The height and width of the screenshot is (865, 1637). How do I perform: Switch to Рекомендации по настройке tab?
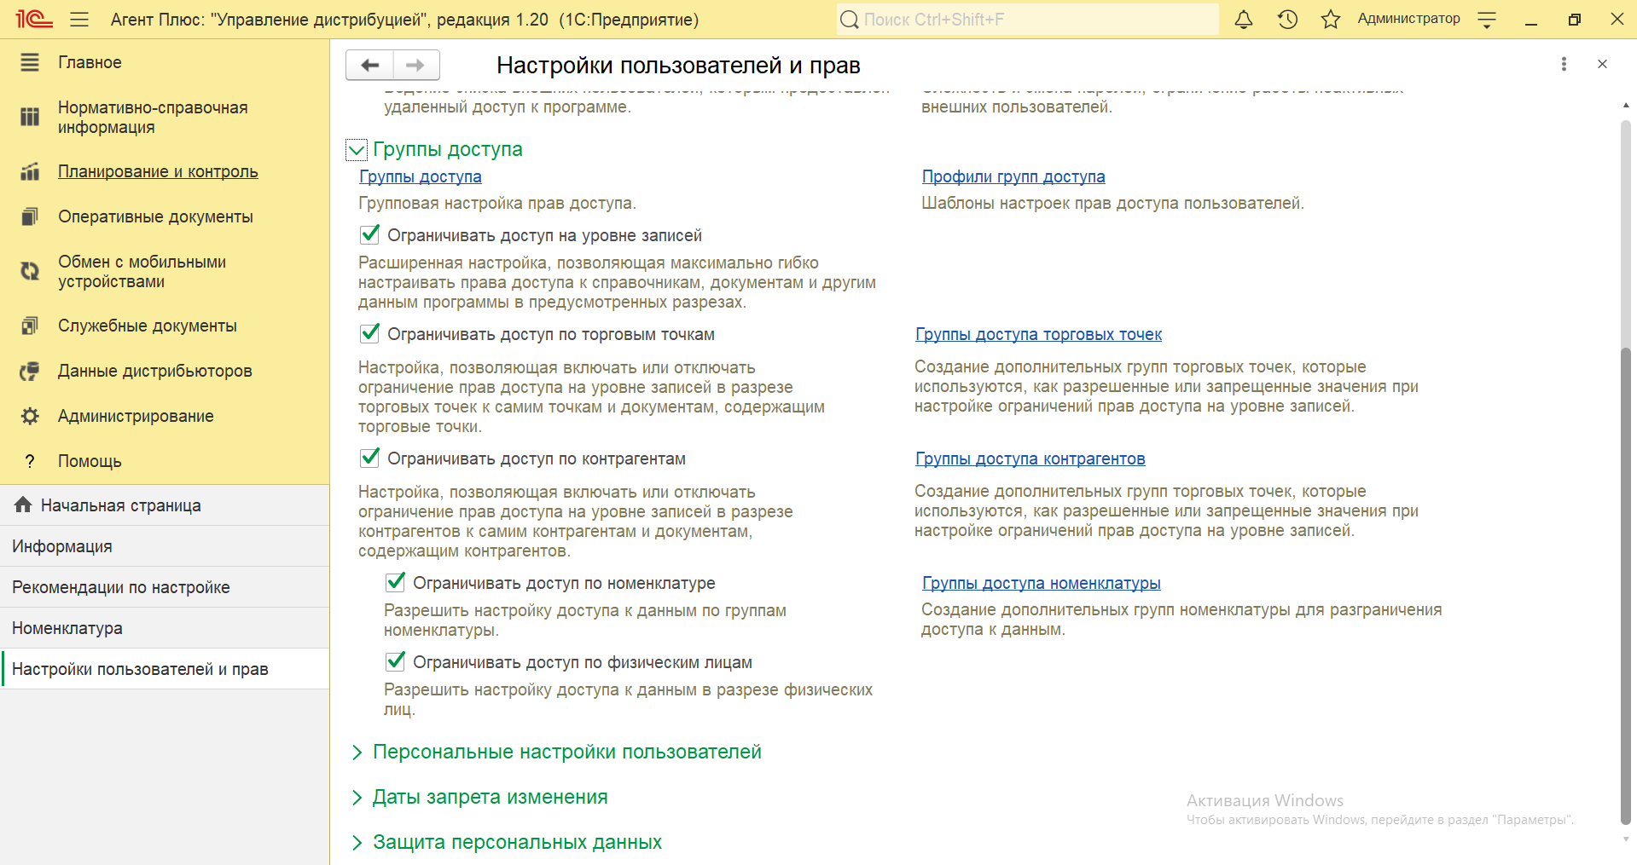point(165,587)
